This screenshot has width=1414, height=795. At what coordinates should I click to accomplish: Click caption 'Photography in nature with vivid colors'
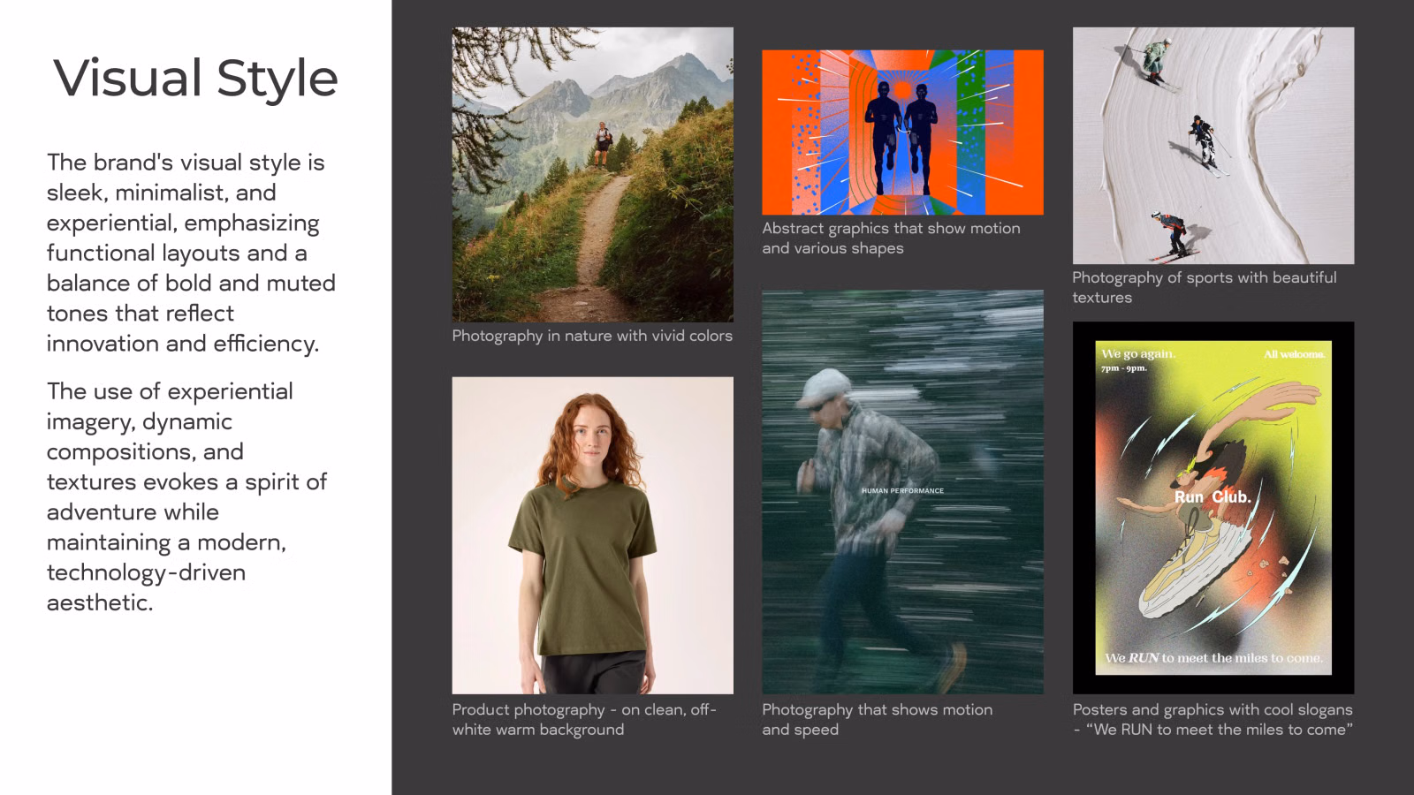pyautogui.click(x=592, y=336)
